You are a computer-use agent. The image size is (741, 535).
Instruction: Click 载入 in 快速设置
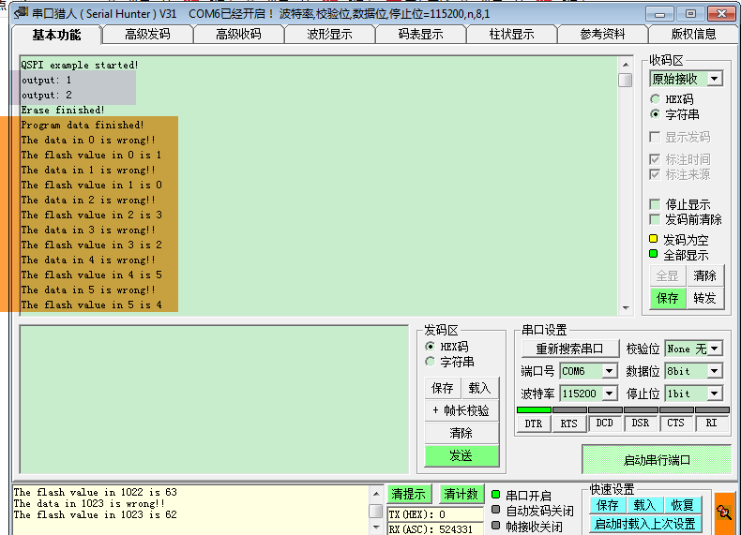point(644,505)
